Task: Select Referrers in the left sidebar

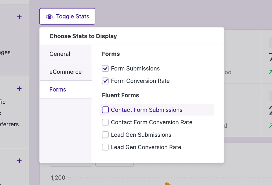Action: 9,124
